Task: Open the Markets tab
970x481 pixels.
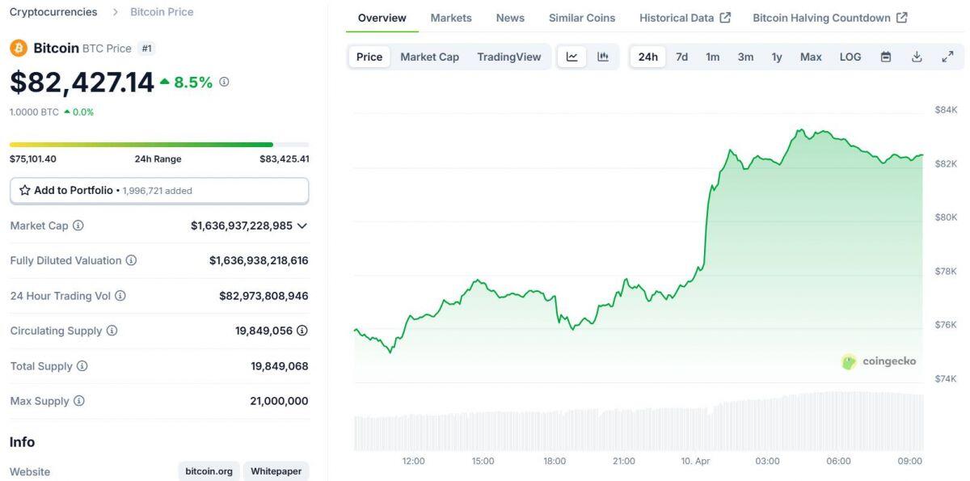Action: pos(451,18)
